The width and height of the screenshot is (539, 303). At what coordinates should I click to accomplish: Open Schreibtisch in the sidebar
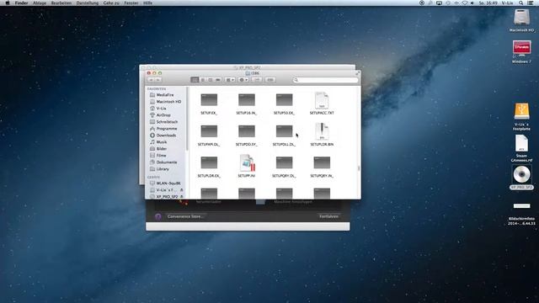167,121
